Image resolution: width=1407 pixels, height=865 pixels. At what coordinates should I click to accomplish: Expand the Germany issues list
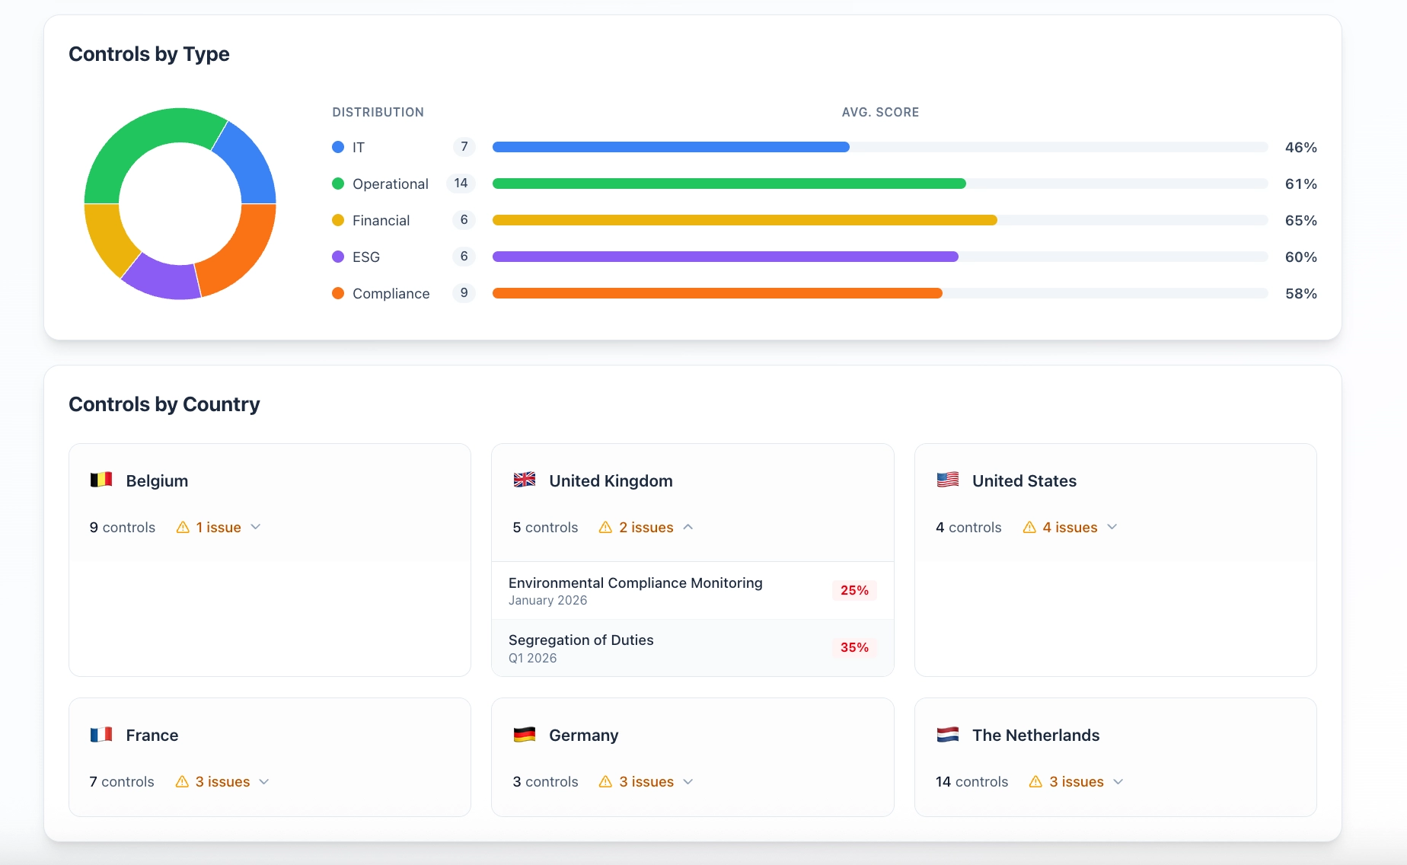coord(689,781)
